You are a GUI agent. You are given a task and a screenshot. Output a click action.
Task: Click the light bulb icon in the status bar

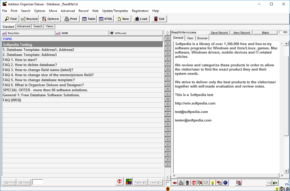coord(277,189)
